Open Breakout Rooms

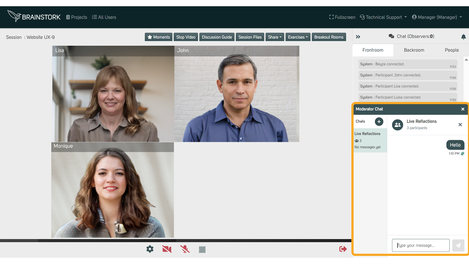(x=329, y=37)
